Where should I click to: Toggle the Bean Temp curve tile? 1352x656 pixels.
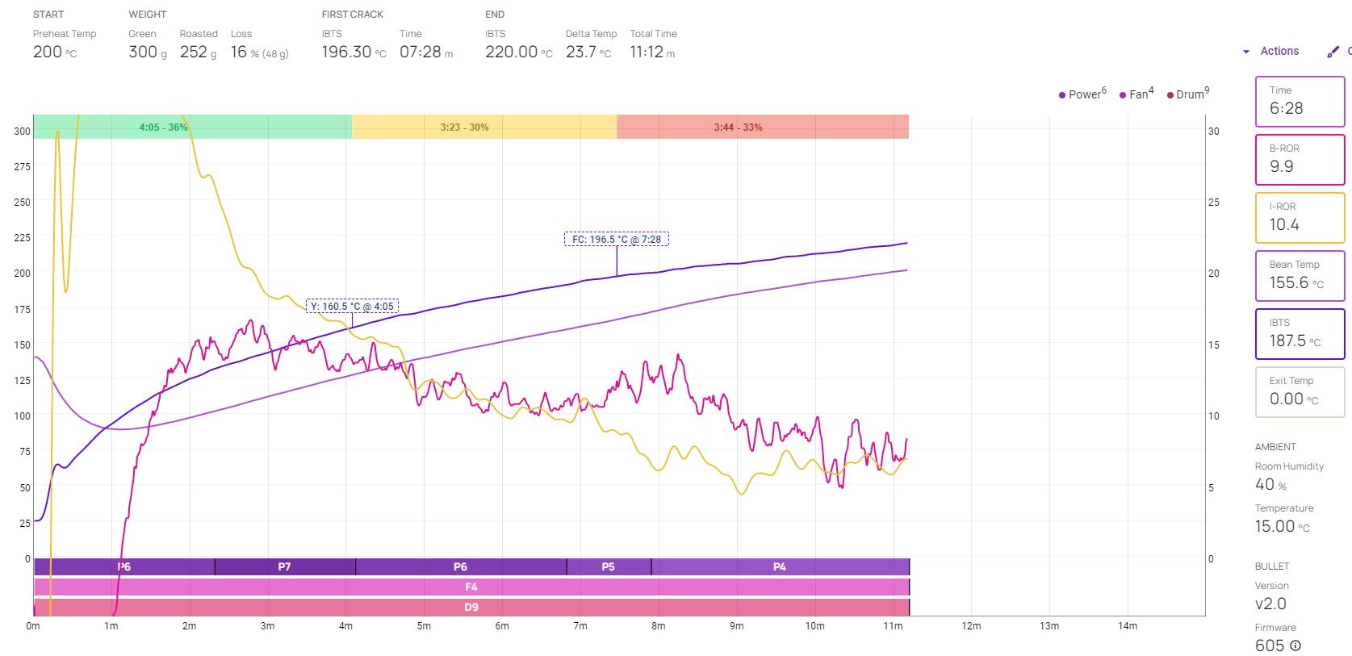tap(1300, 276)
